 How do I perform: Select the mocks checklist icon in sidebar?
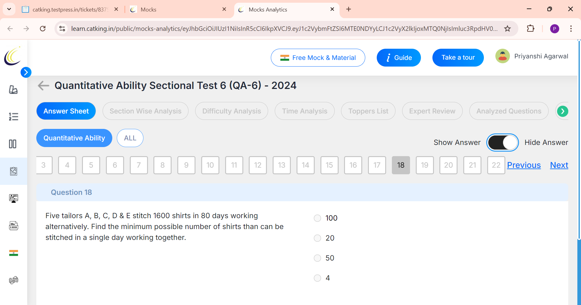[13, 171]
